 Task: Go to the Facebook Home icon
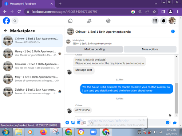click(70, 21)
